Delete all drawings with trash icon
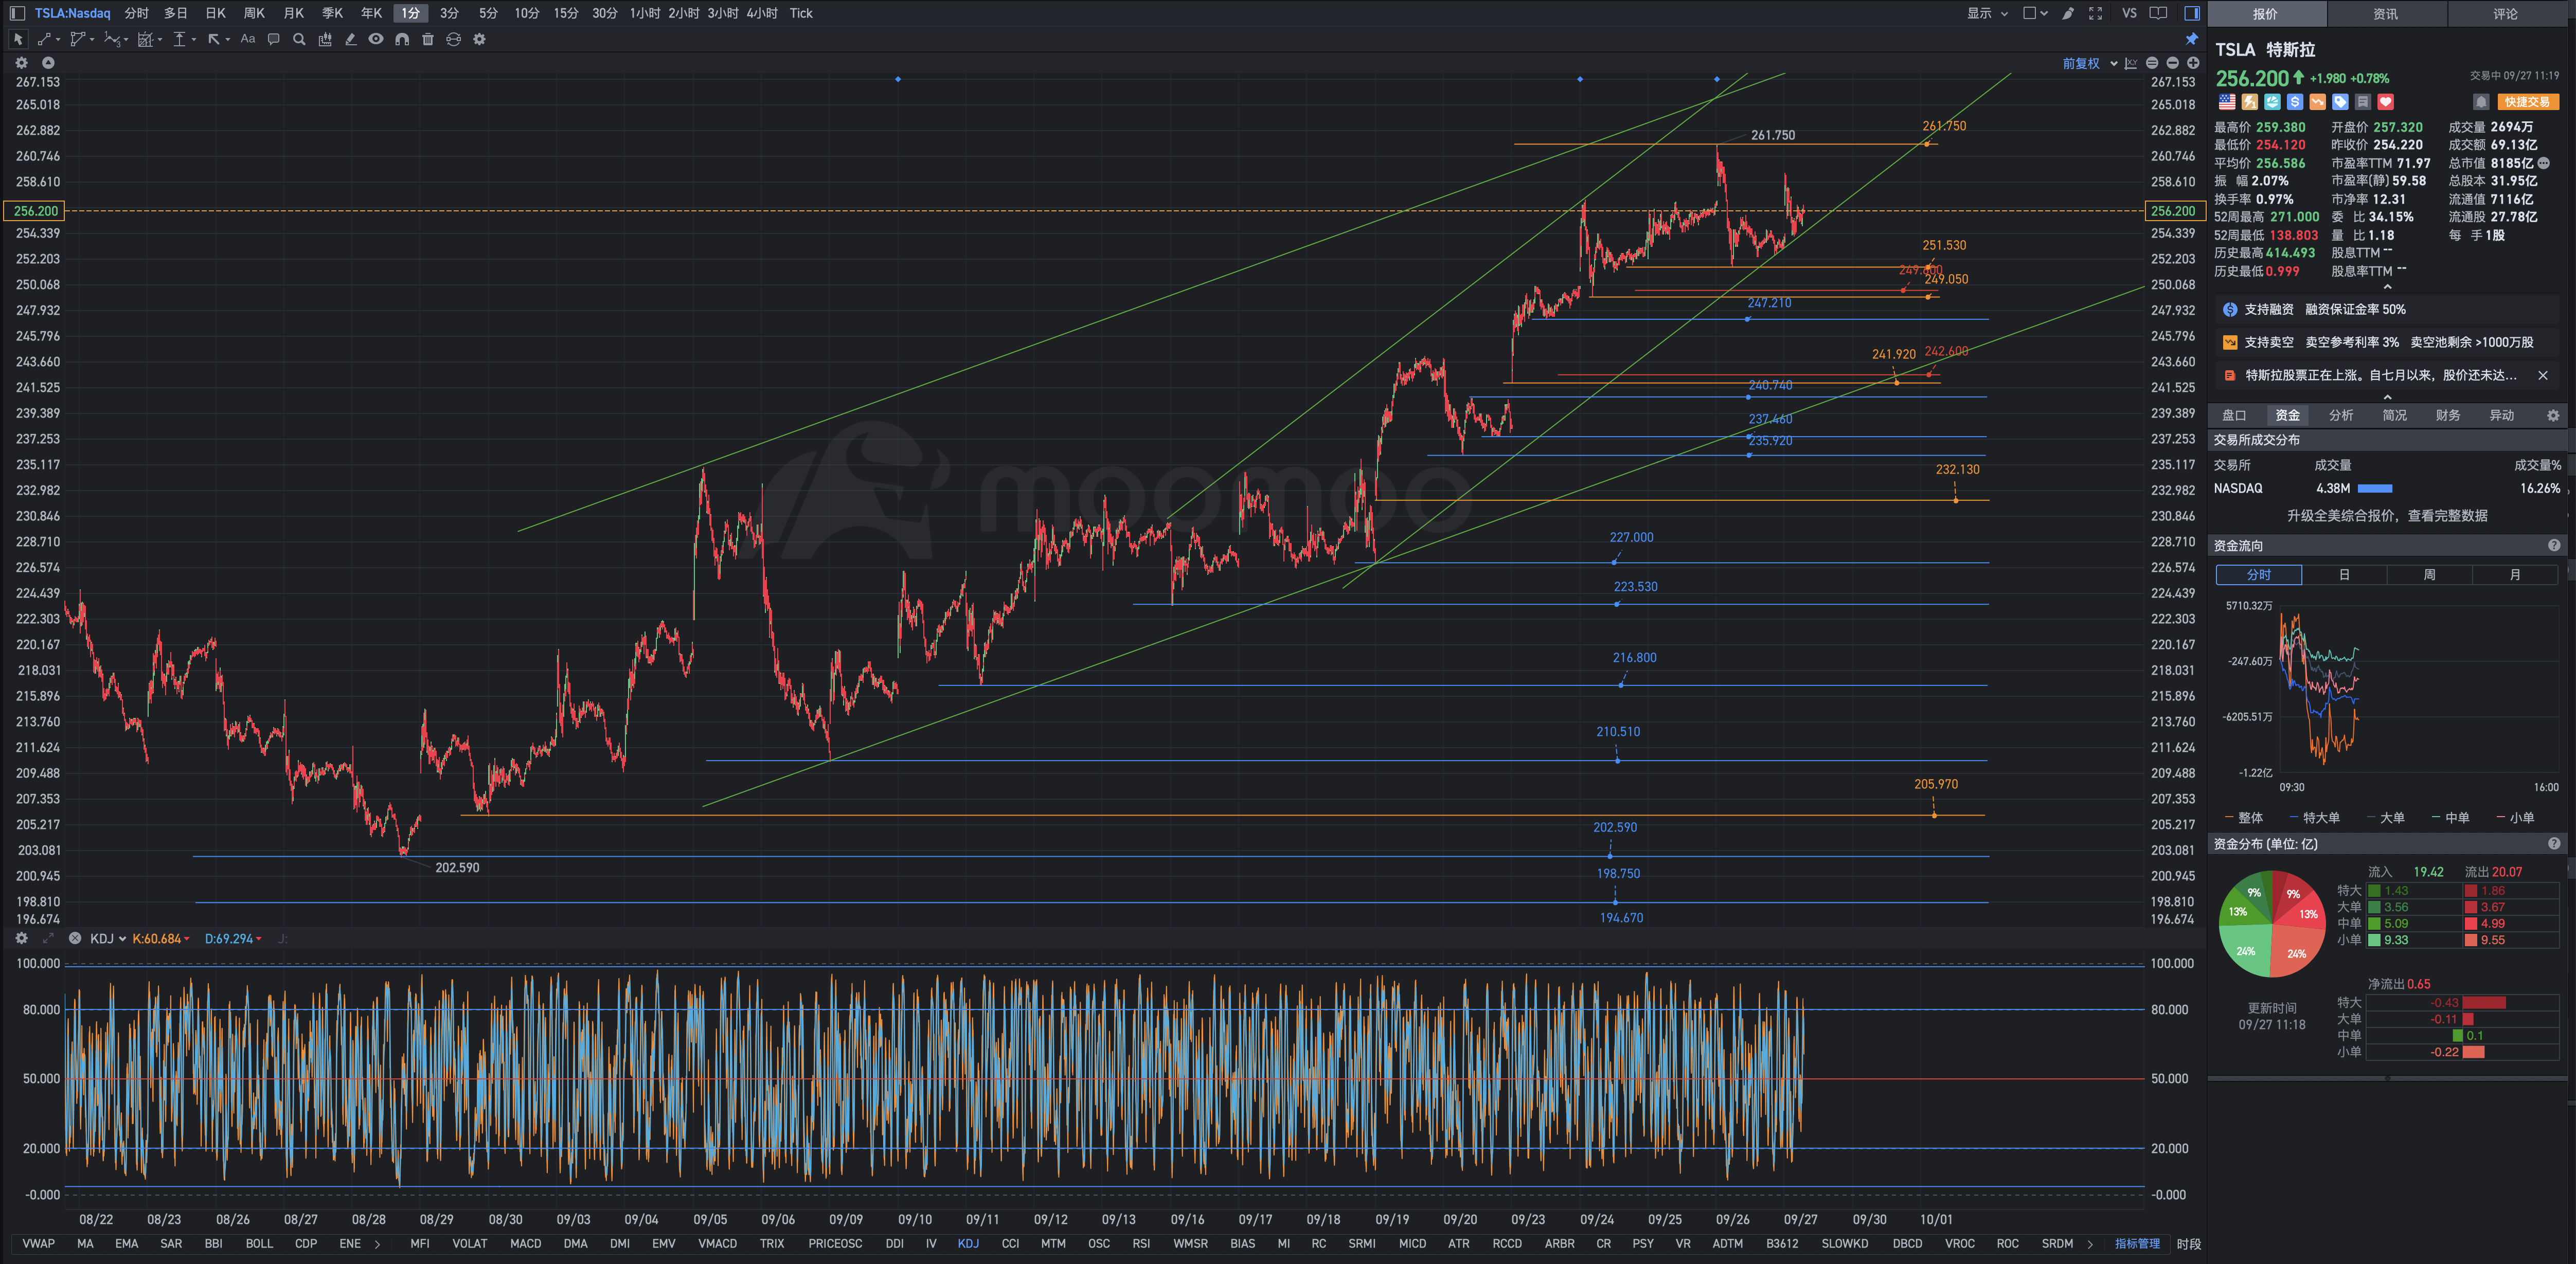 428,39
